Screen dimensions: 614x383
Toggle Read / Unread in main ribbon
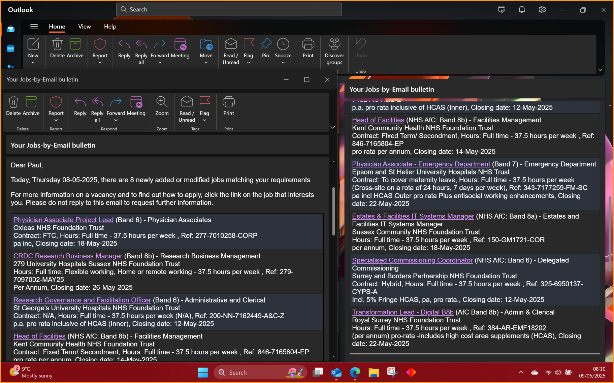pos(231,51)
